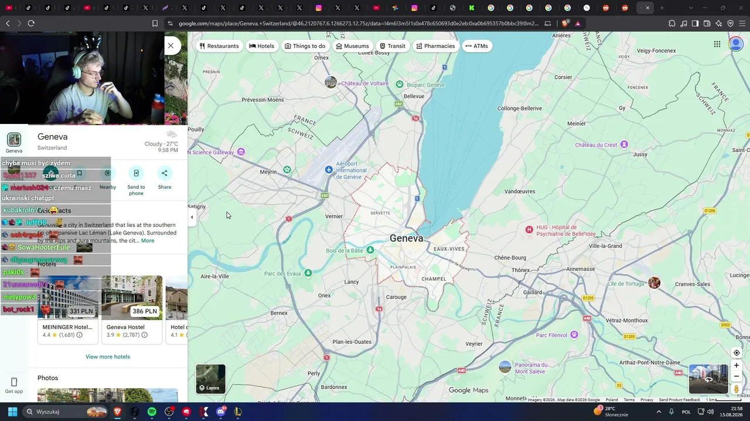This screenshot has width=750, height=421.
Task: Click the Aéroport International de Genève marker
Action: click(329, 170)
